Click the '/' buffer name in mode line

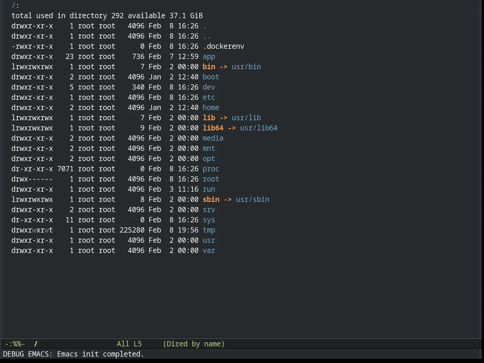(x=36, y=344)
